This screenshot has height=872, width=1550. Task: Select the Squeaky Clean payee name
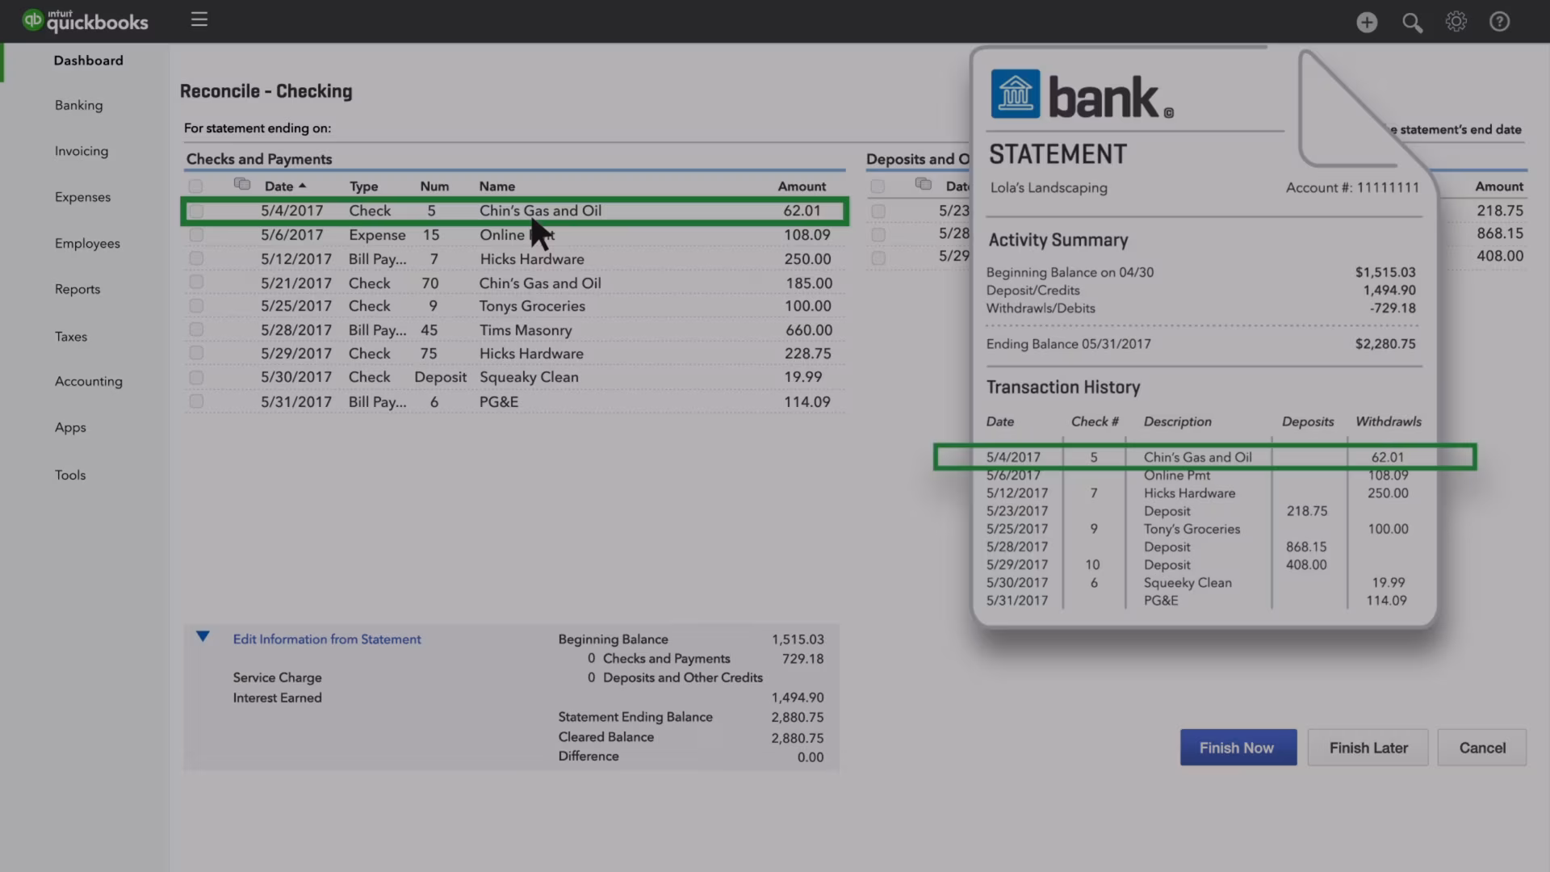coord(529,377)
